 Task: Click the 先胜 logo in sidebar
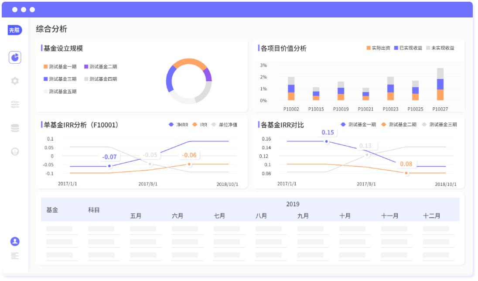click(15, 30)
